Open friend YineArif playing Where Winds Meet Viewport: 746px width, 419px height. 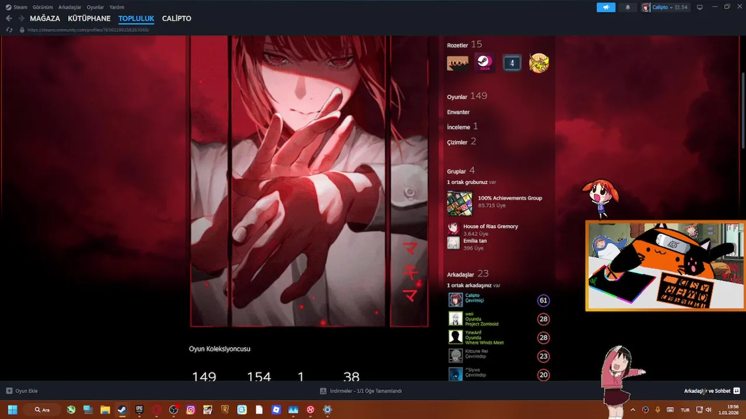(484, 338)
